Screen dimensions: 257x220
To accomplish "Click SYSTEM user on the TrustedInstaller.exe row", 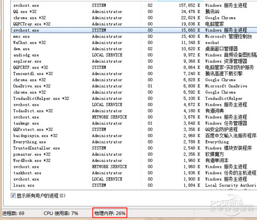I will 99,148.
